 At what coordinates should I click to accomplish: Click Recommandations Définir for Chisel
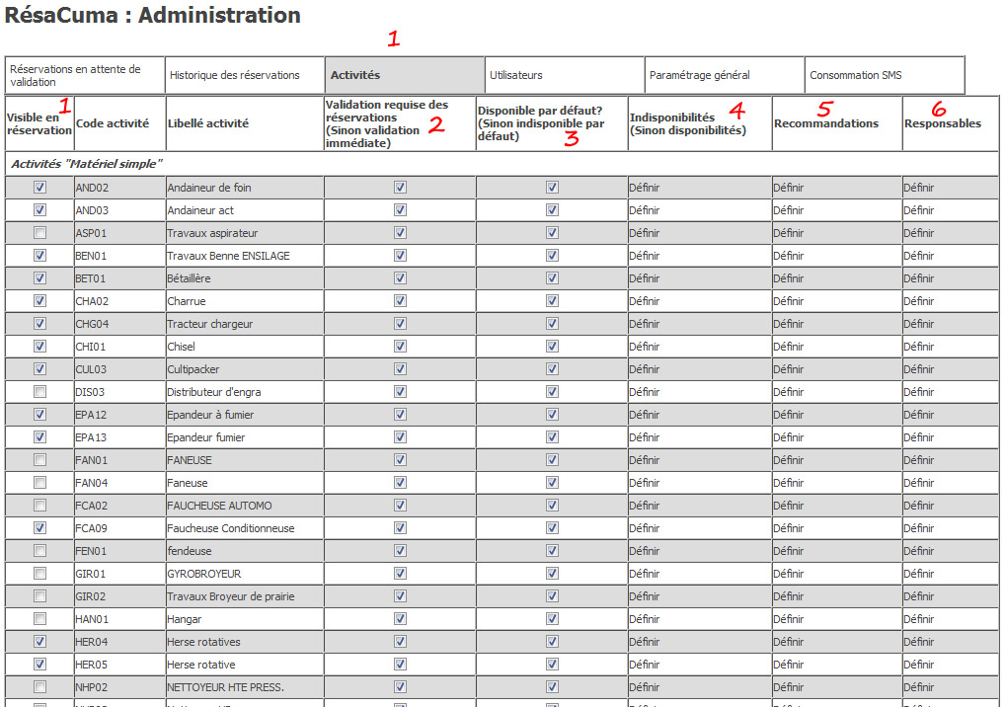pyautogui.click(x=789, y=347)
